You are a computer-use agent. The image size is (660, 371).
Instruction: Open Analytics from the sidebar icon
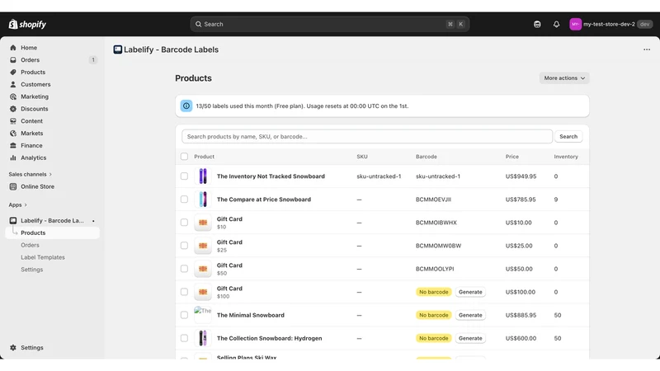[13, 157]
